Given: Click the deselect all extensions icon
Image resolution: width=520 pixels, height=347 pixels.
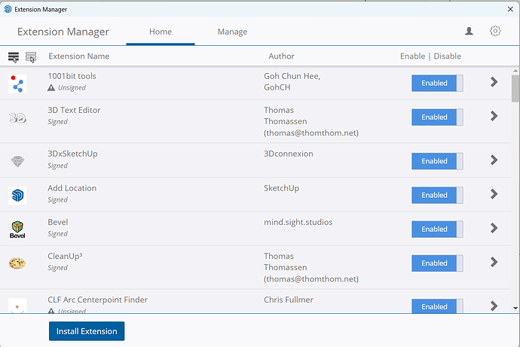Looking at the screenshot, I should (31, 56).
